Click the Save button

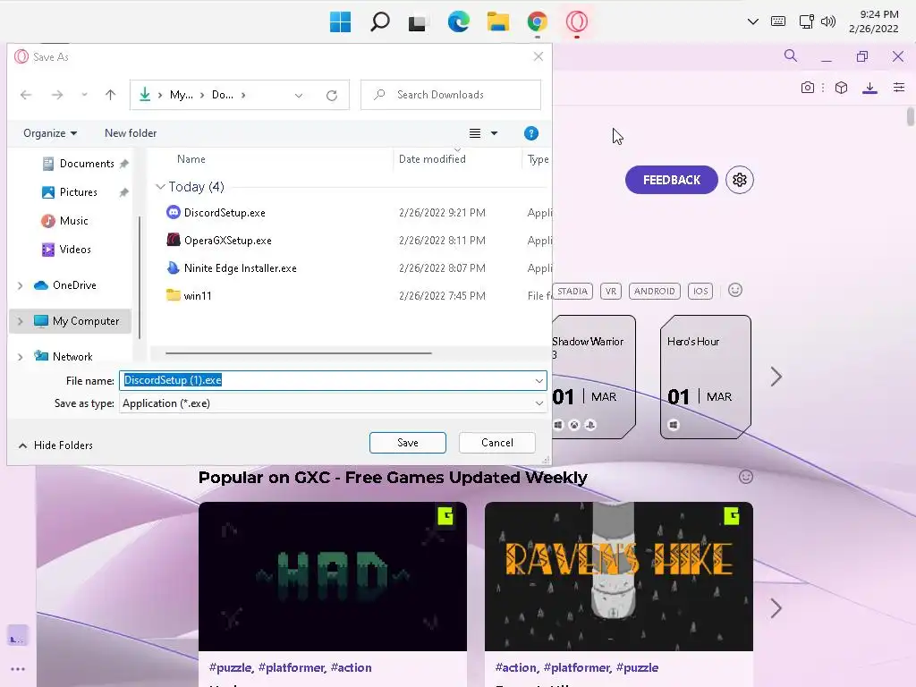click(x=408, y=443)
